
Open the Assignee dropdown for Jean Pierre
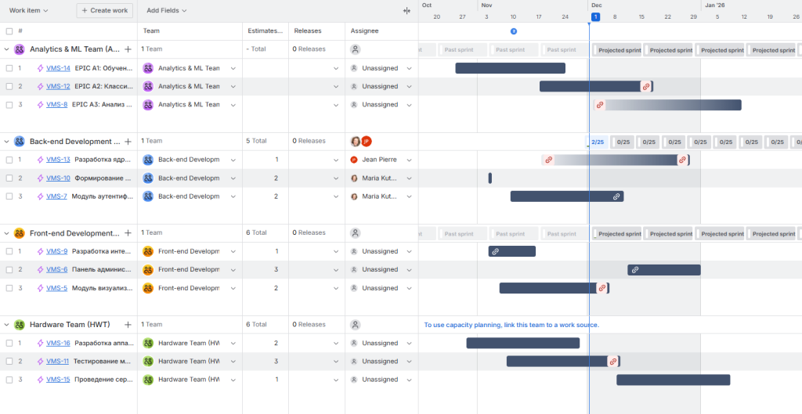click(409, 160)
